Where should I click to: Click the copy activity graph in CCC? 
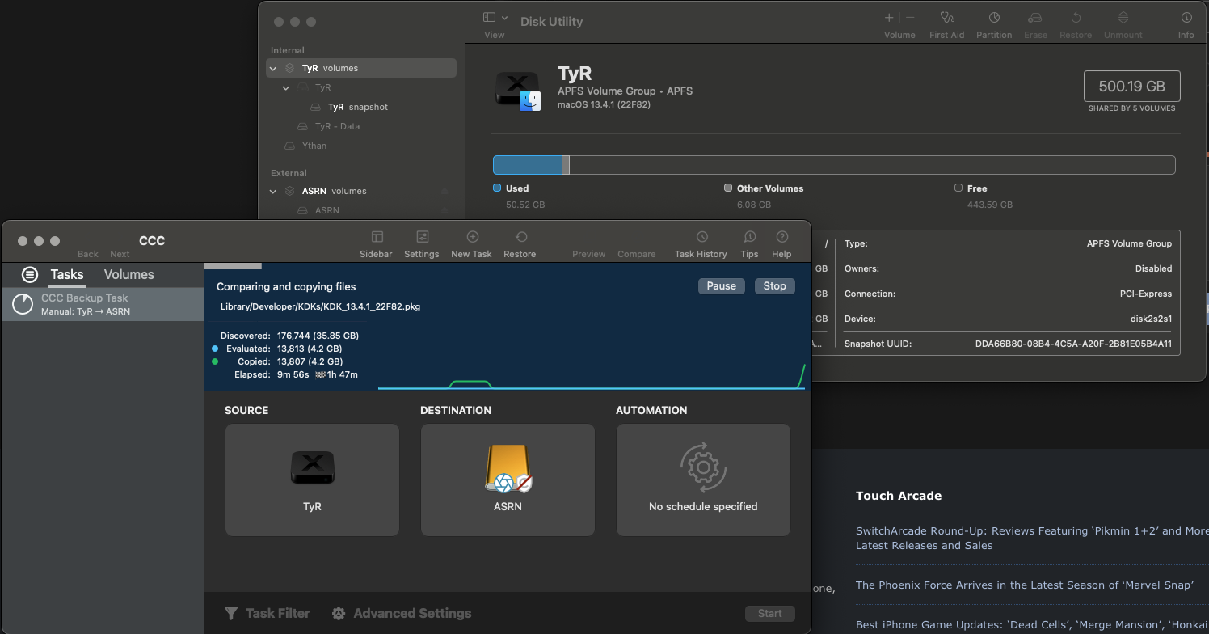tap(592, 375)
